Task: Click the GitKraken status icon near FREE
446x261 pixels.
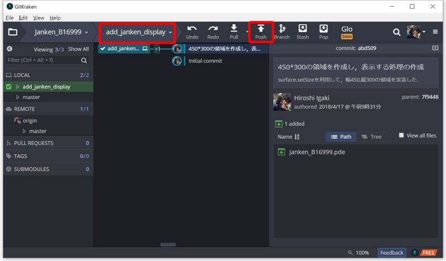Action: pyautogui.click(x=414, y=253)
